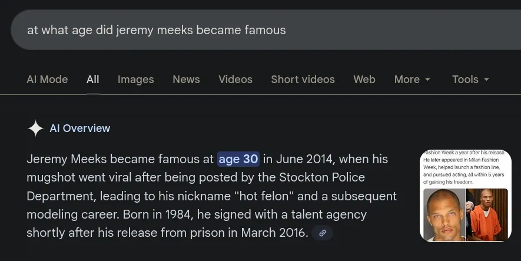Click the highlighted "age 30" text

pyautogui.click(x=238, y=159)
